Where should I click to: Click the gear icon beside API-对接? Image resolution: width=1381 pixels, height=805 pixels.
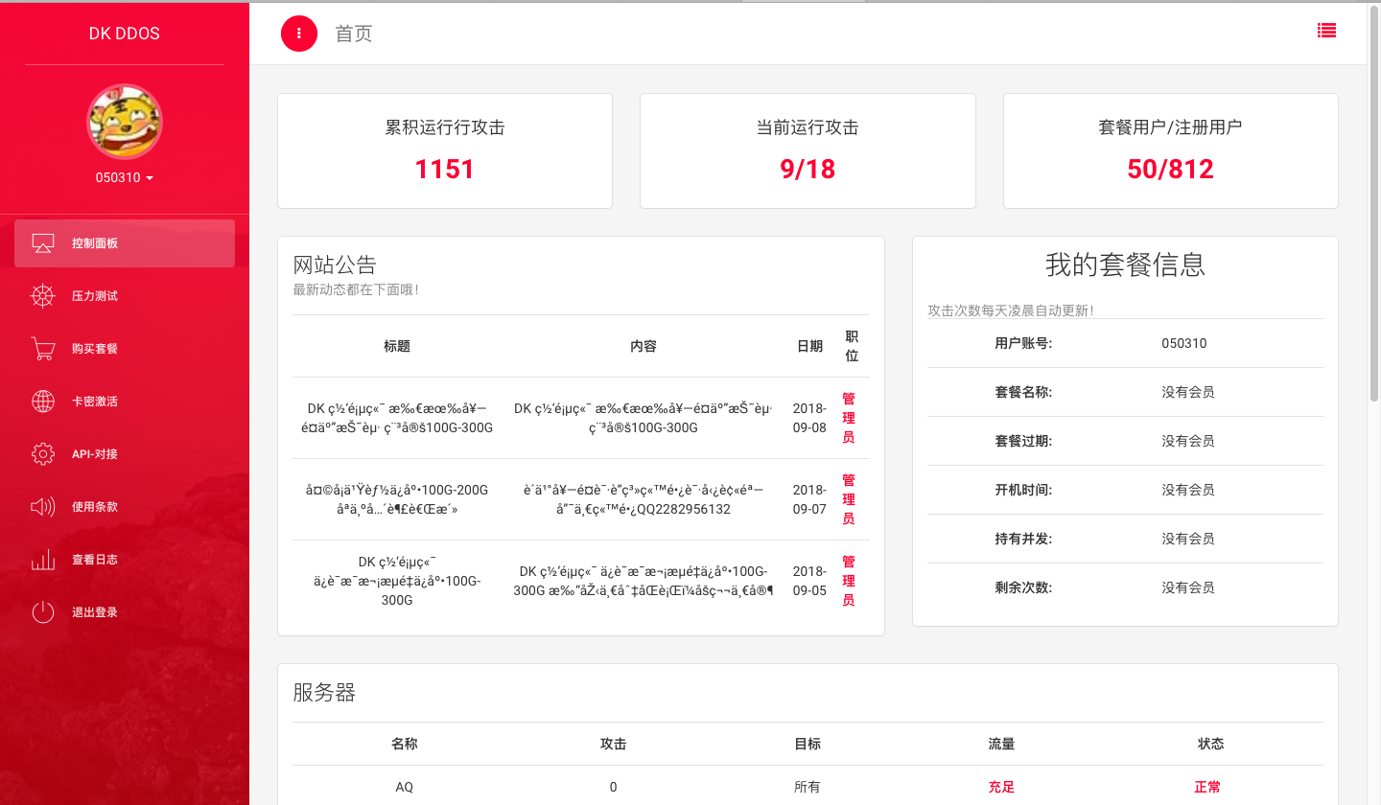click(43, 454)
